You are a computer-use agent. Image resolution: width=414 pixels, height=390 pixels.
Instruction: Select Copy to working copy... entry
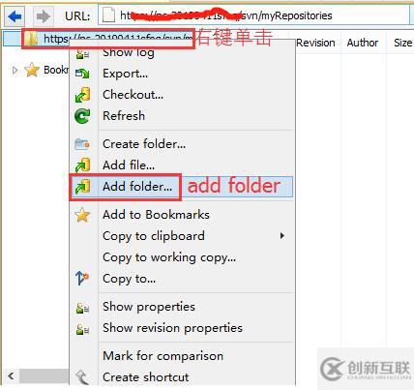169,257
